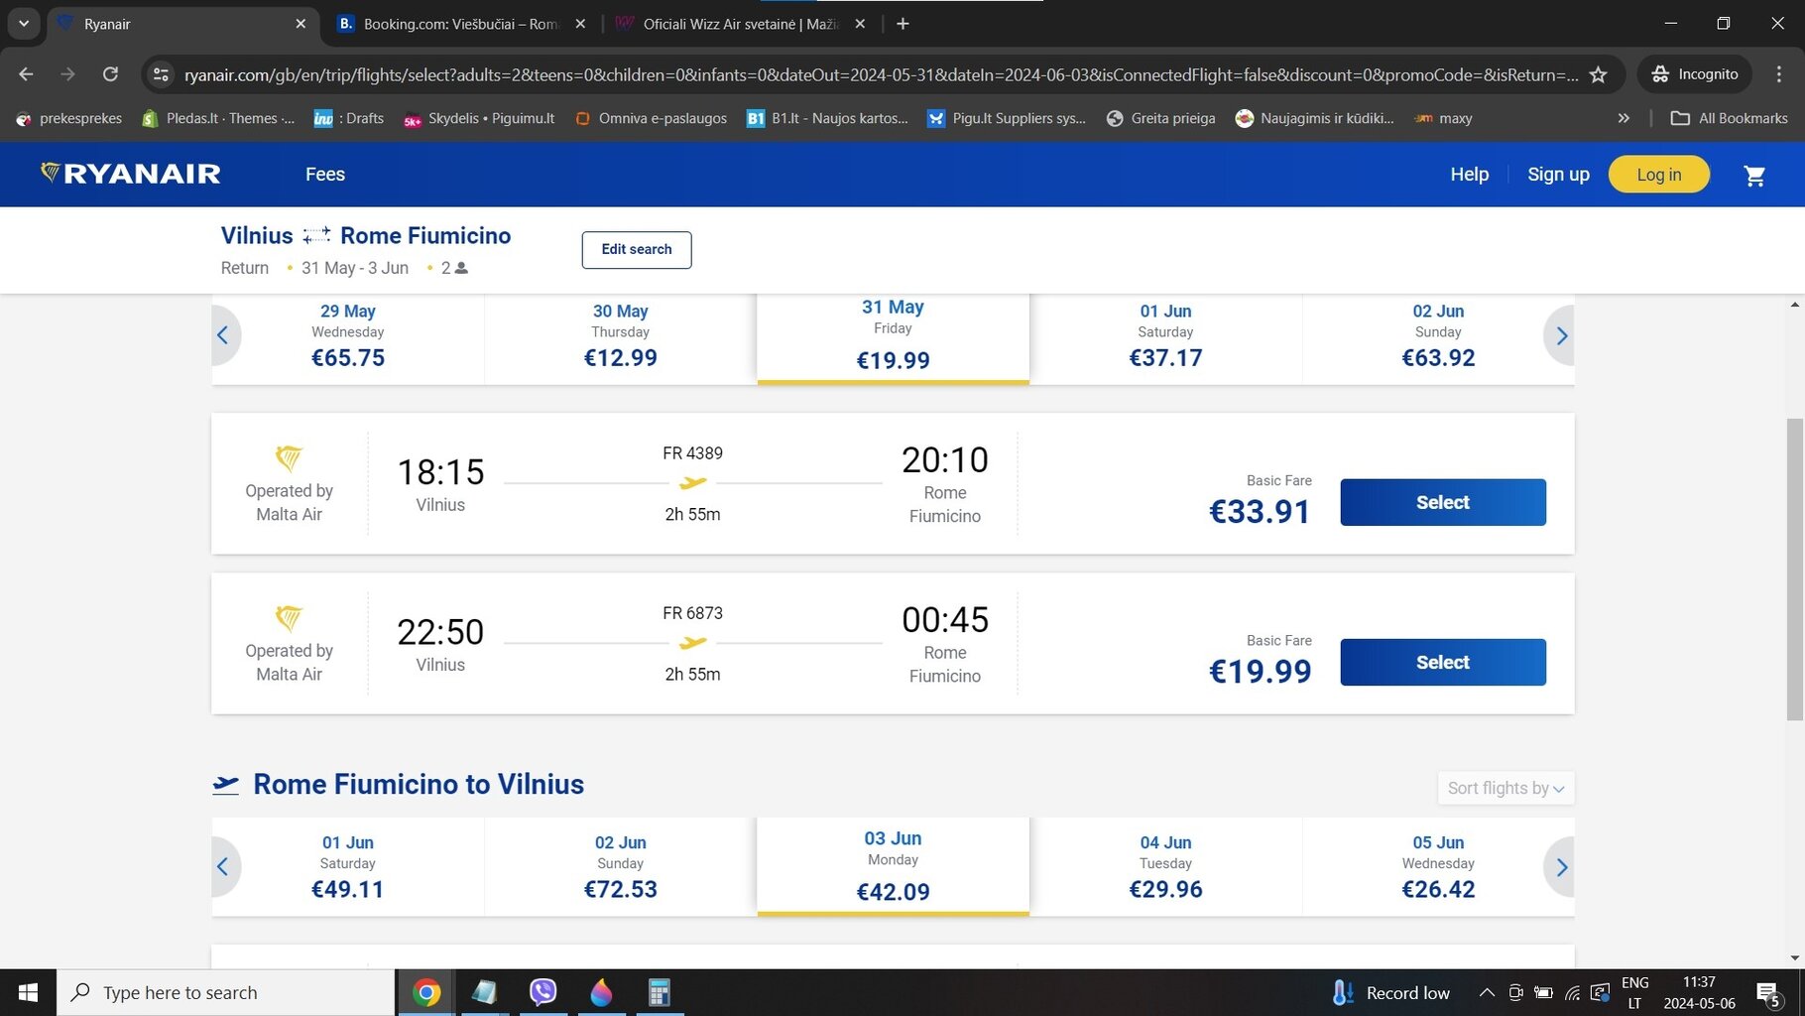Open site information icon in address bar
This screenshot has height=1016, width=1805.
[161, 74]
